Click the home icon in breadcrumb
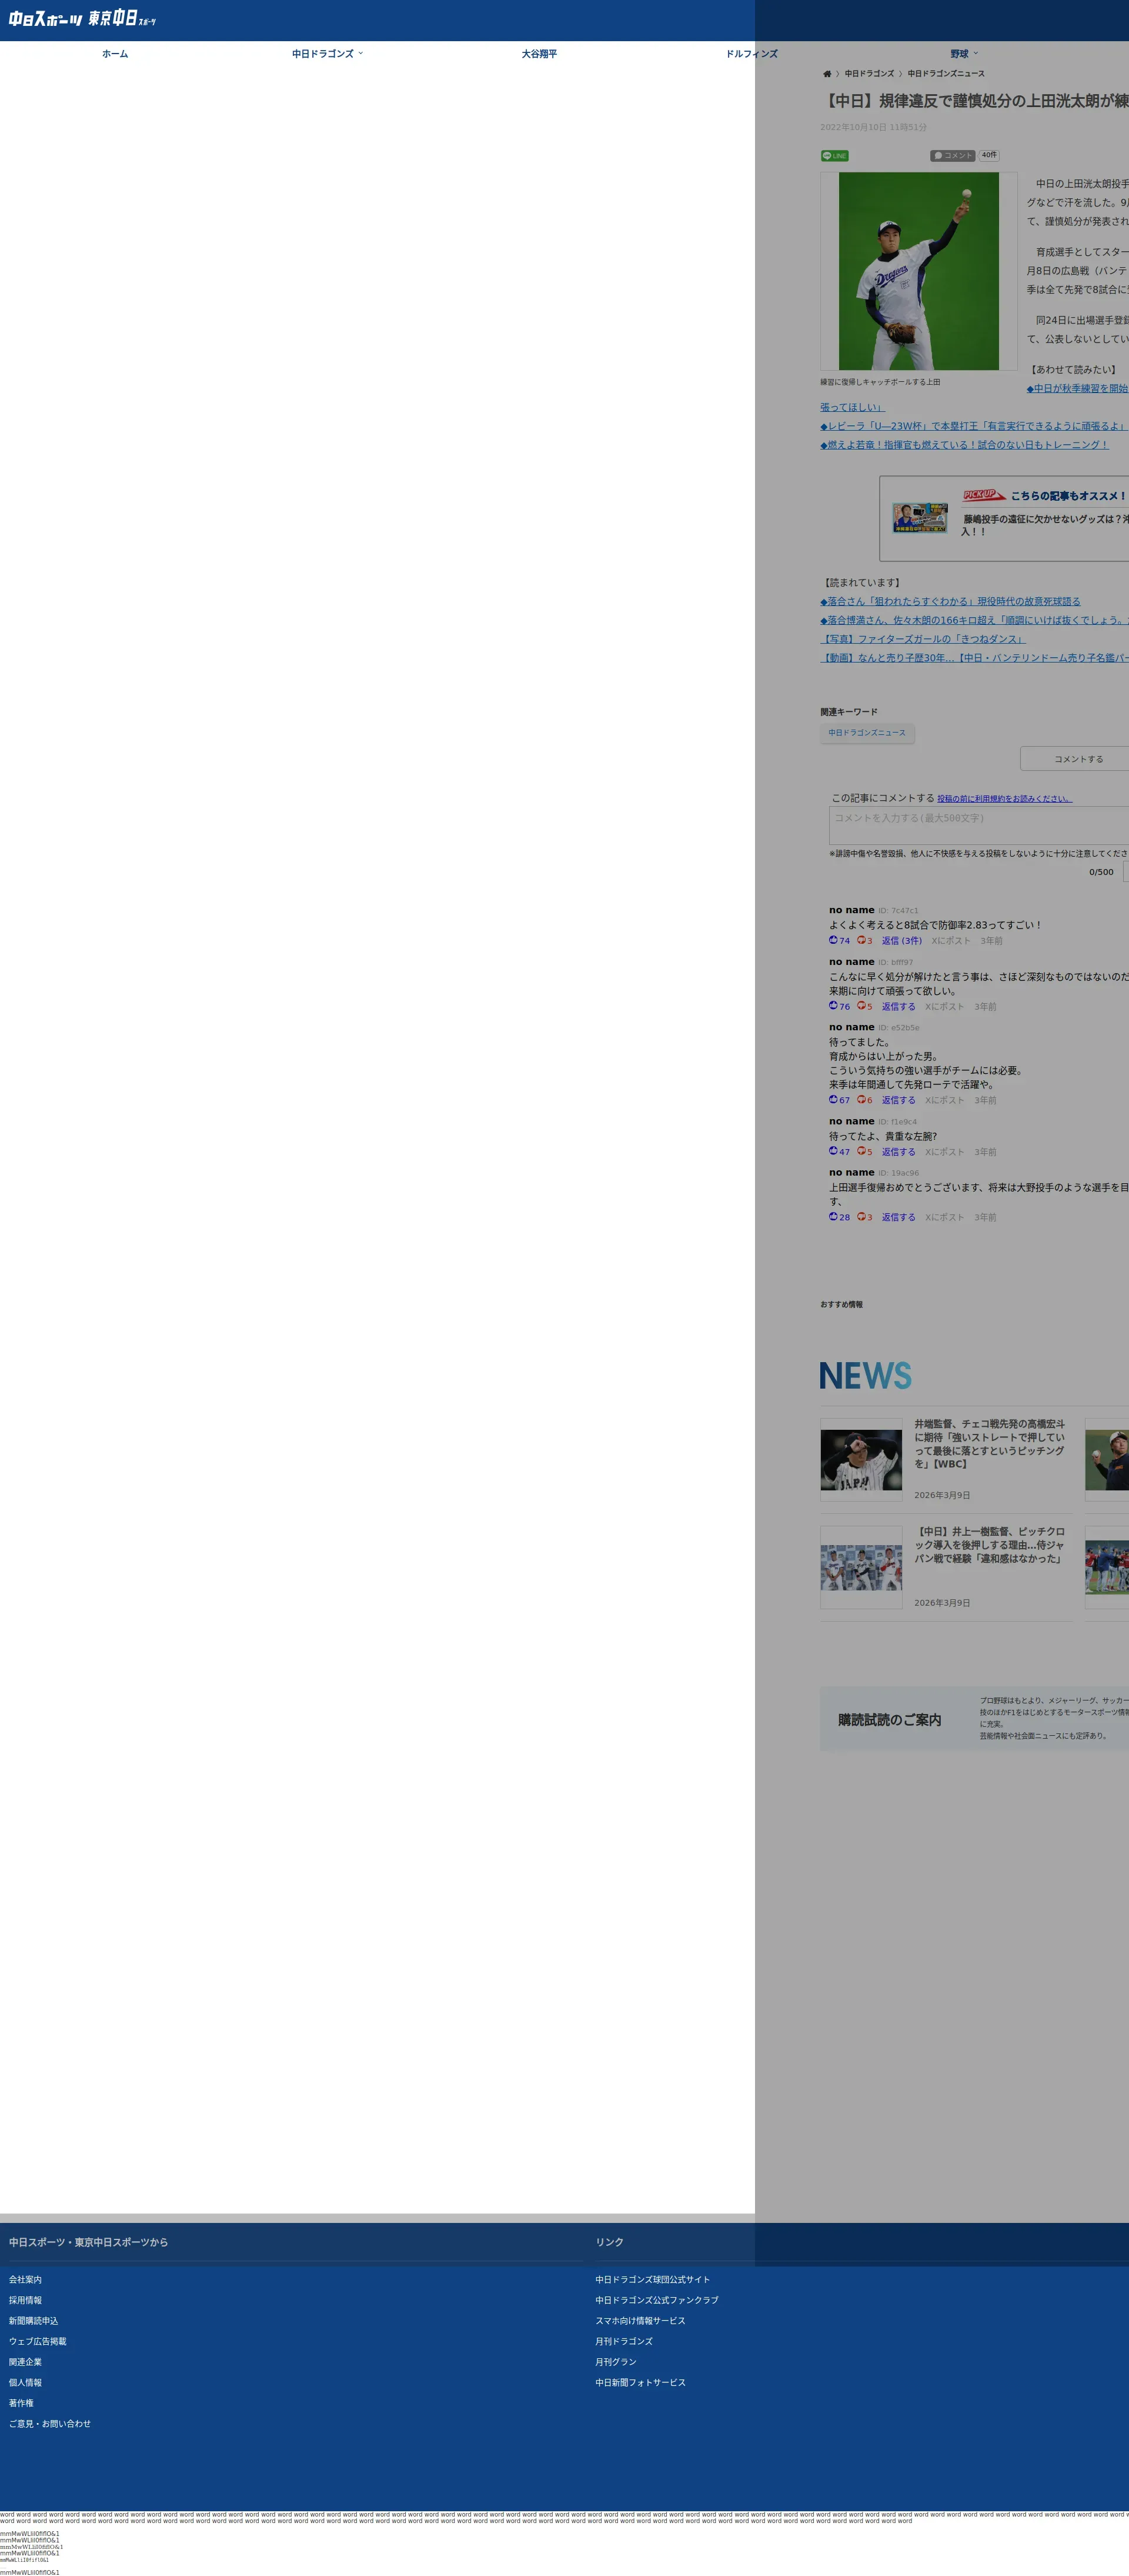This screenshot has height=2576, width=1129. coord(826,74)
